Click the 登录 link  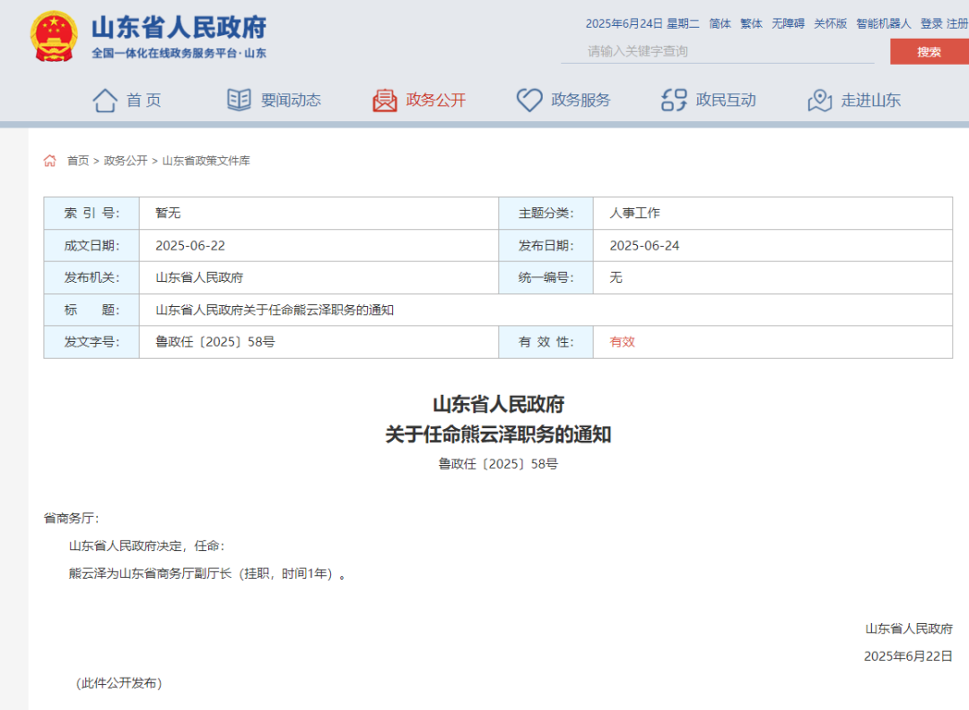(x=931, y=23)
